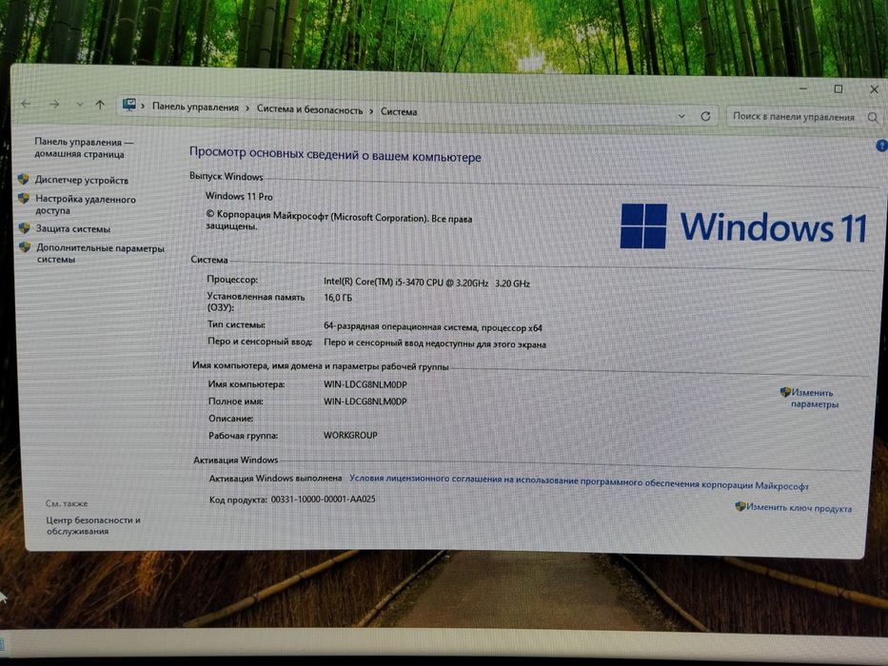Open Настройка удаленного доступа link
This screenshot has width=888, height=666.
86,205
